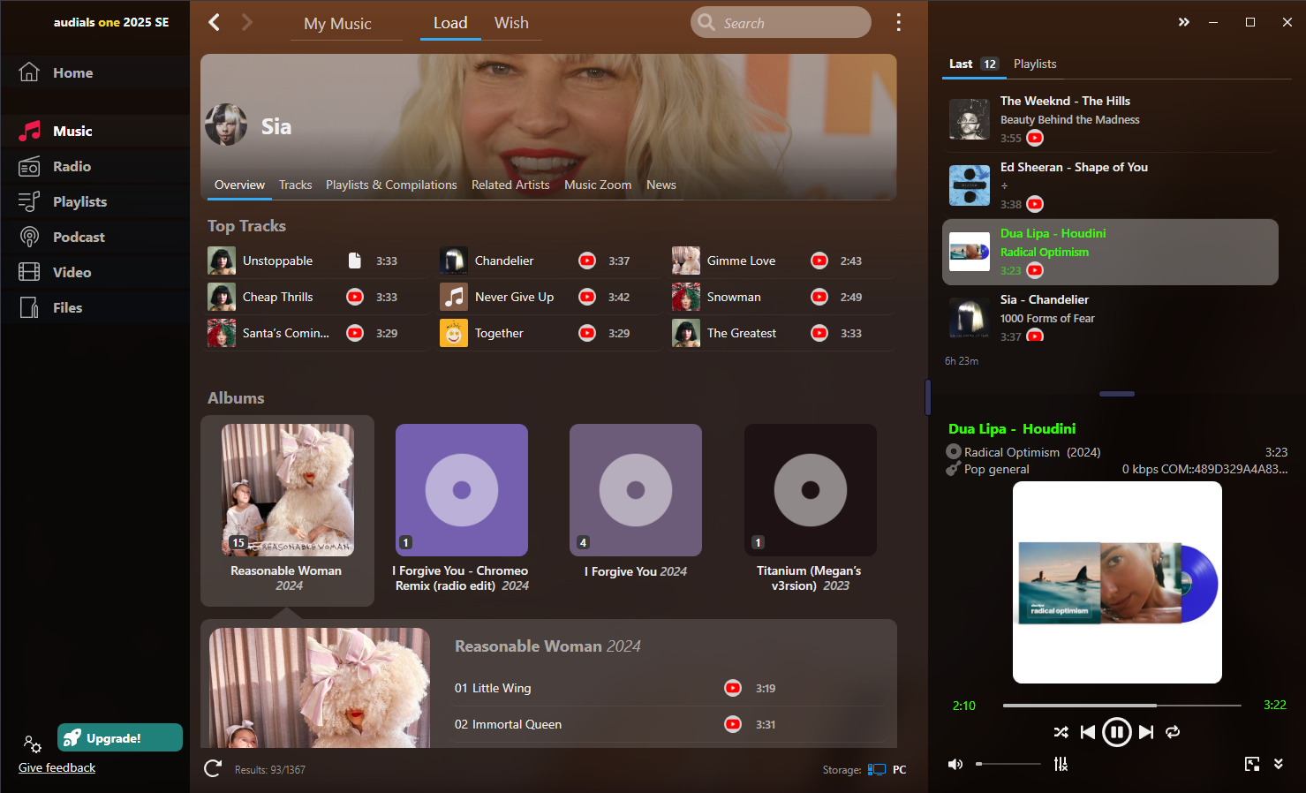Click the Storage PC device icon
The height and width of the screenshot is (793, 1306).
tap(876, 769)
